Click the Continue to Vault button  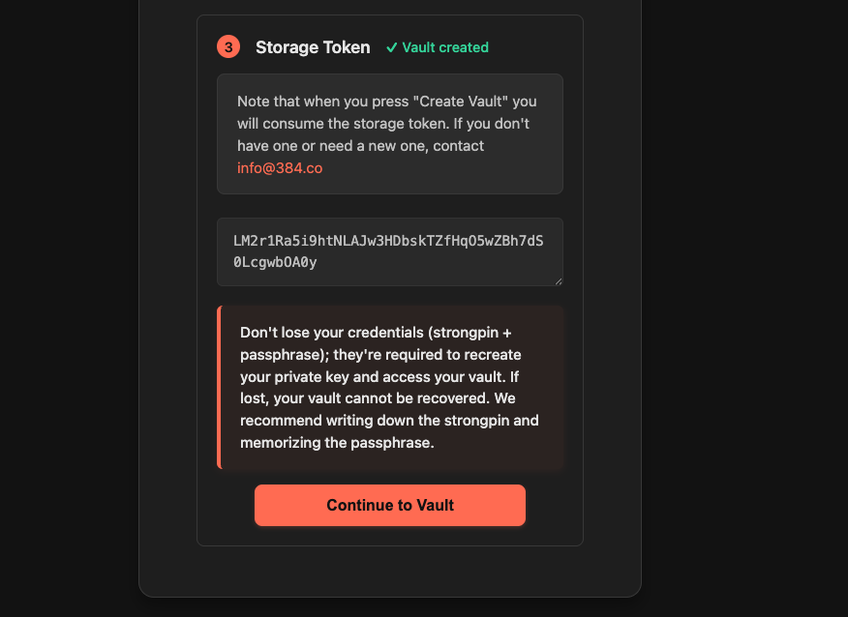[x=390, y=505]
